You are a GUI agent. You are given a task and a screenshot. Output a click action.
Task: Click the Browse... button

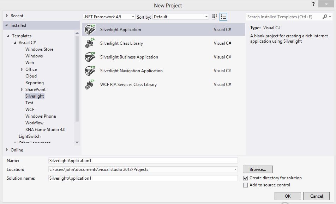(x=258, y=169)
